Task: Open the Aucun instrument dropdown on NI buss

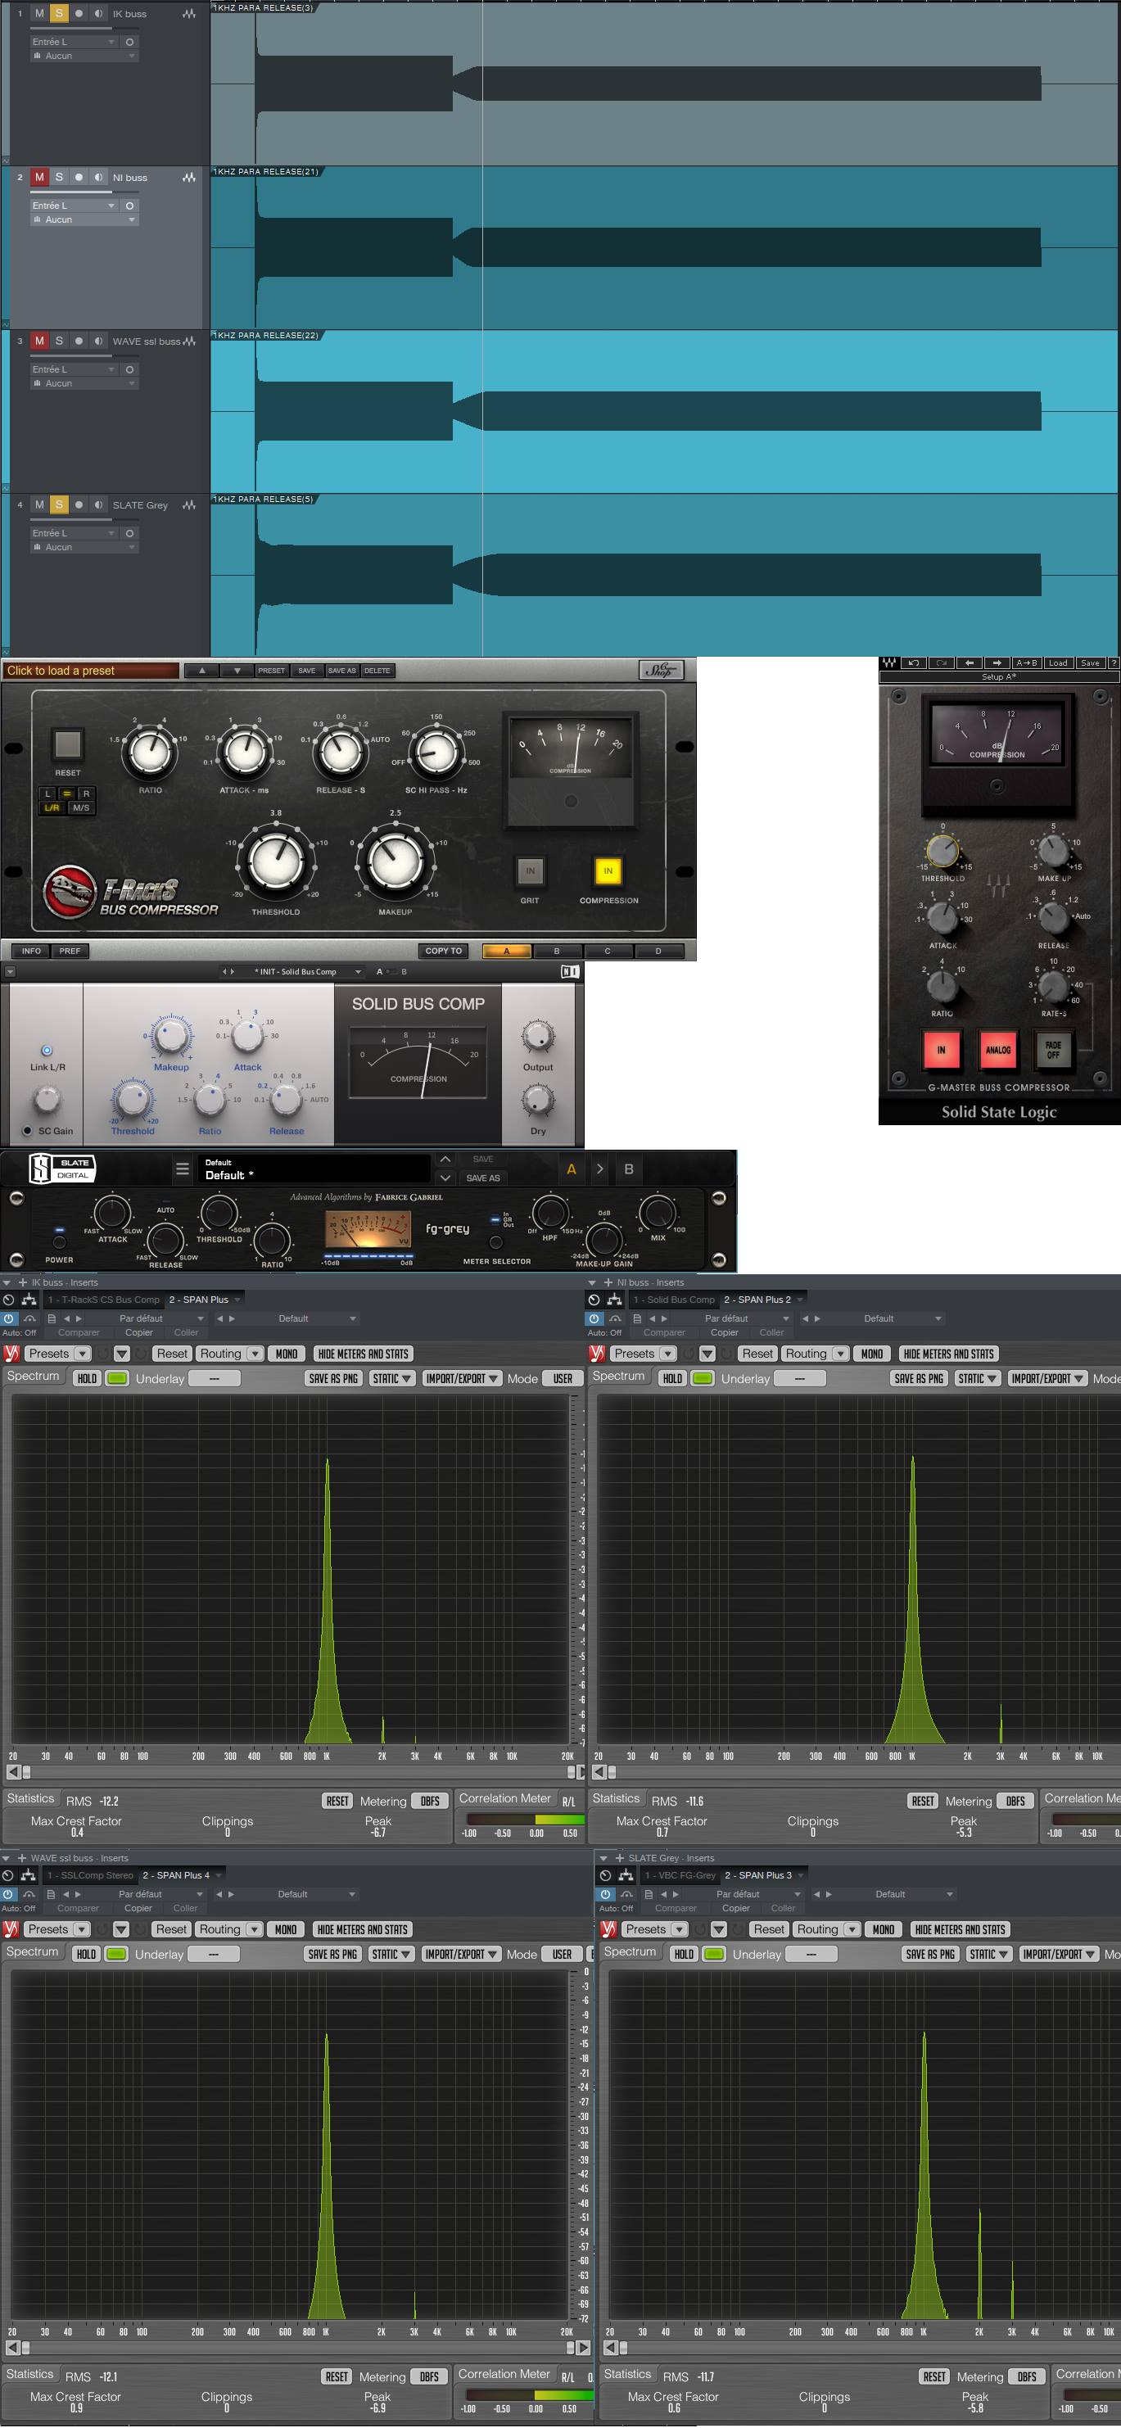Action: tap(84, 219)
